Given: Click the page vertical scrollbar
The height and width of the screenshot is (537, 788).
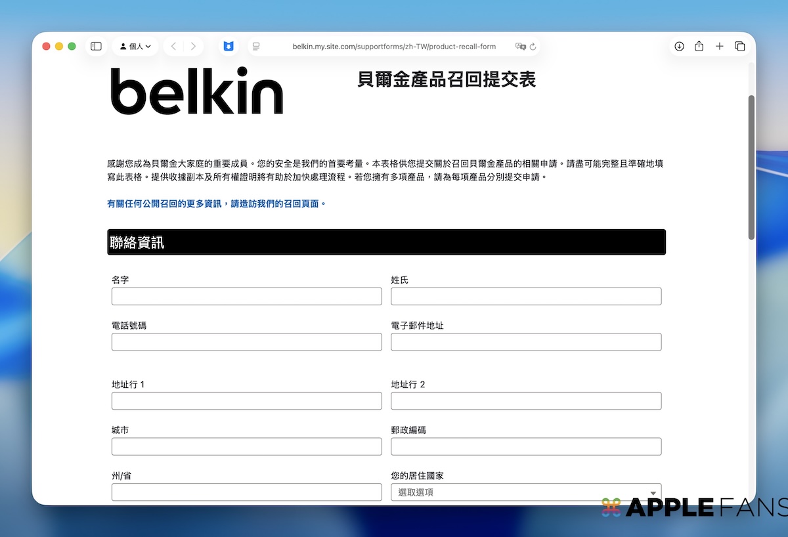Looking at the screenshot, I should click(751, 167).
